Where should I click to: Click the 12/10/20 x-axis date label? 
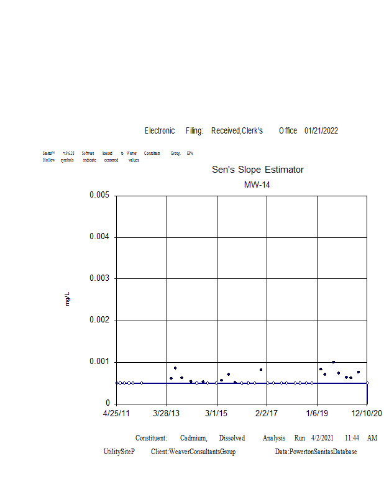click(367, 413)
